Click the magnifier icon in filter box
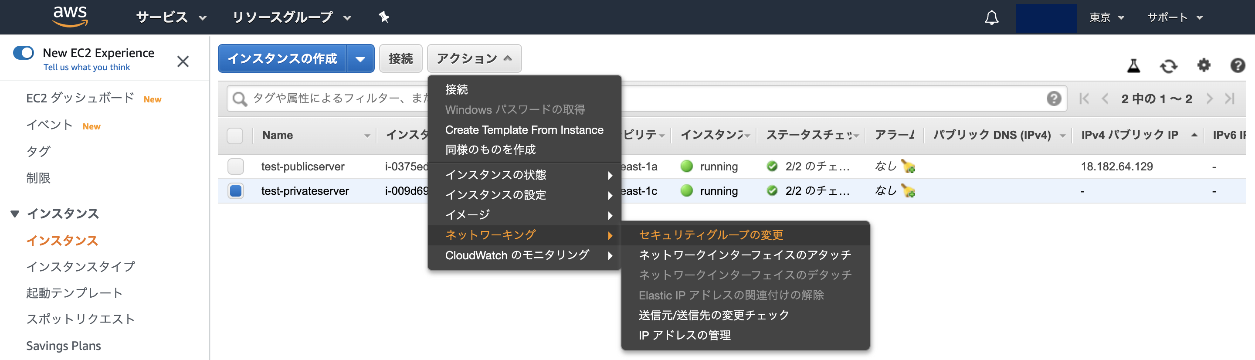Screen dimensions: 1255x360 [239, 99]
